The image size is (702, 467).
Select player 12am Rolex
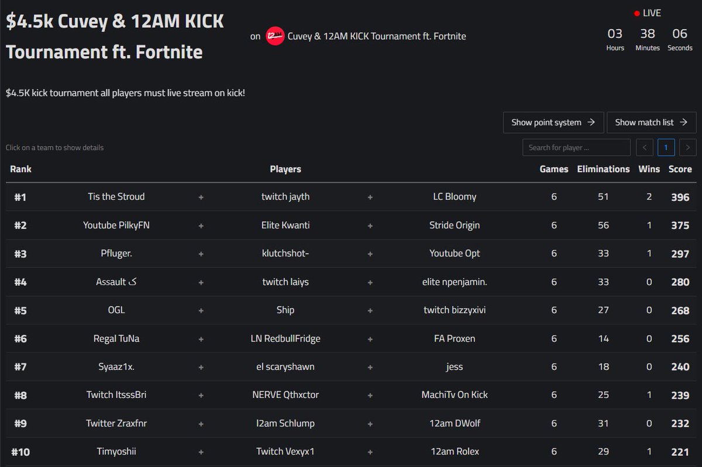pyautogui.click(x=455, y=451)
